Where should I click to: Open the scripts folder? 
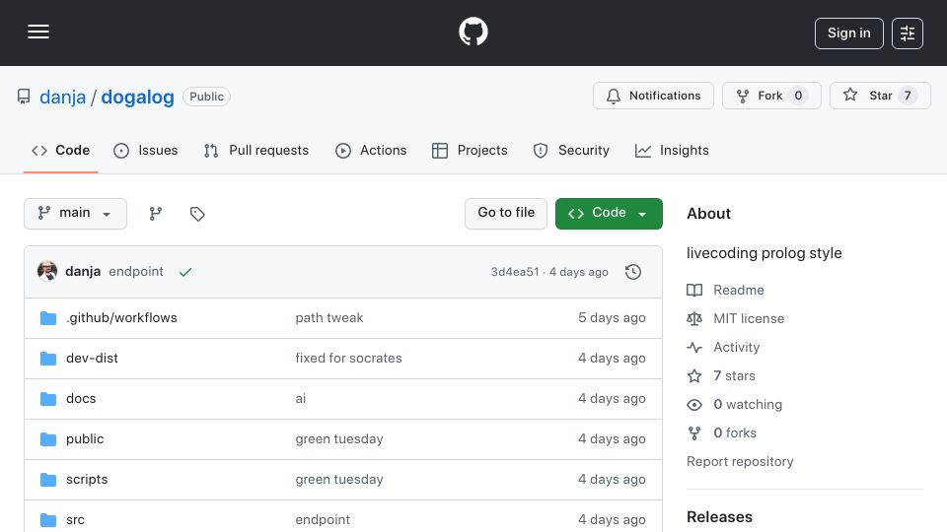click(x=87, y=480)
